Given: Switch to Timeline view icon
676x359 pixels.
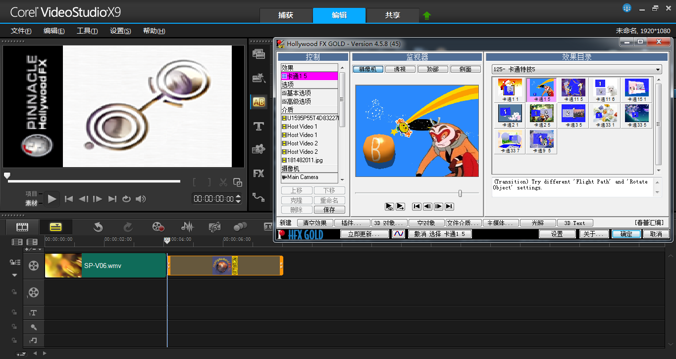Looking at the screenshot, I should click(x=55, y=227).
